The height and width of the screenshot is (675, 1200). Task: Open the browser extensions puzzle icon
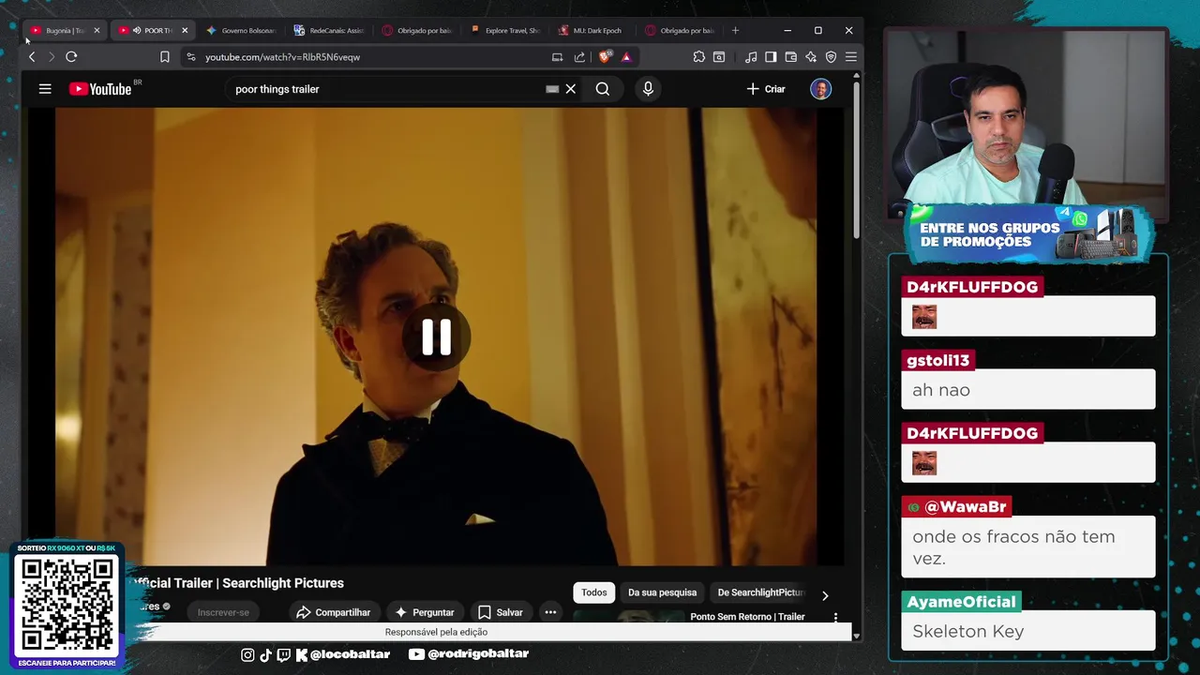pos(699,57)
